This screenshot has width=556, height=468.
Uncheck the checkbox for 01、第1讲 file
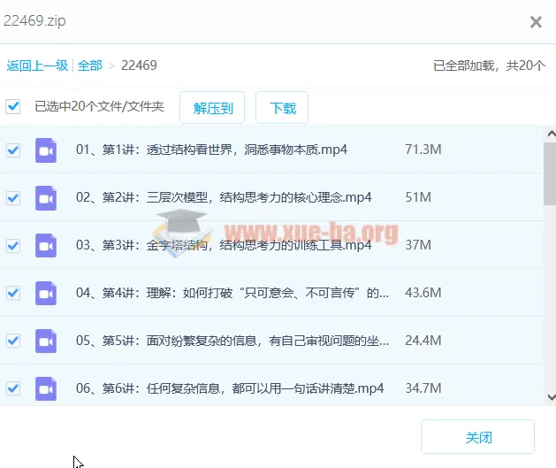tap(13, 150)
